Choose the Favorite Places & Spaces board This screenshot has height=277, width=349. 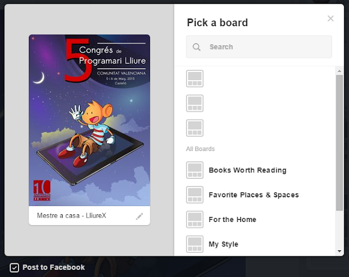pos(254,195)
